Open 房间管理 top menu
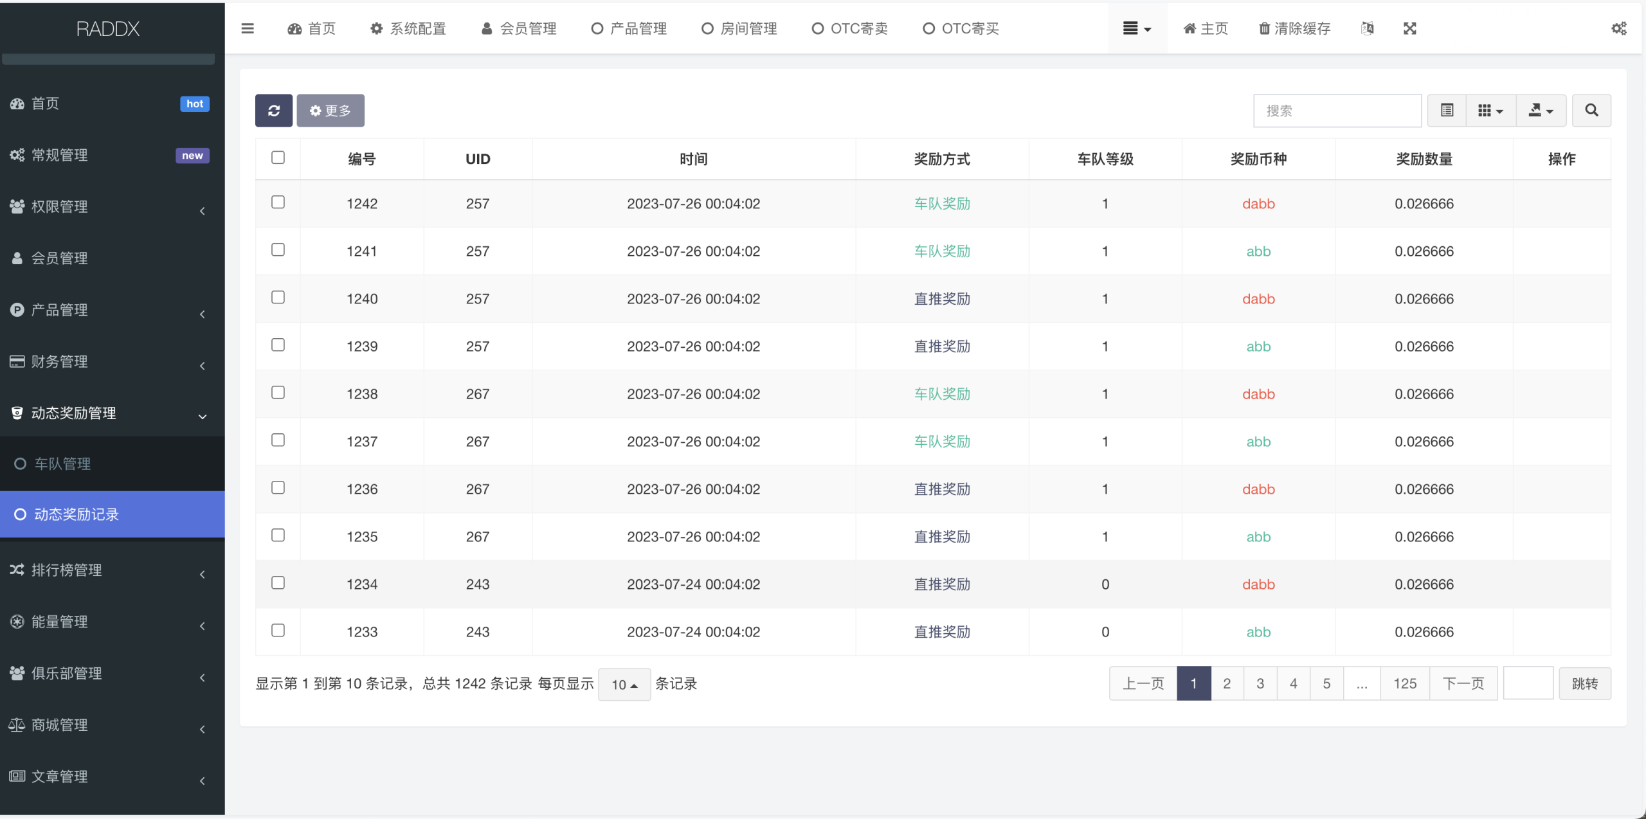The image size is (1646, 819). coord(739,28)
